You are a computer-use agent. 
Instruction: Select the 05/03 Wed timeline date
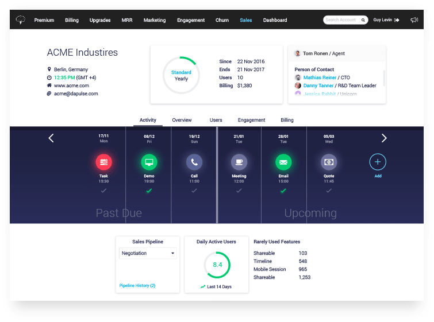tap(329, 139)
